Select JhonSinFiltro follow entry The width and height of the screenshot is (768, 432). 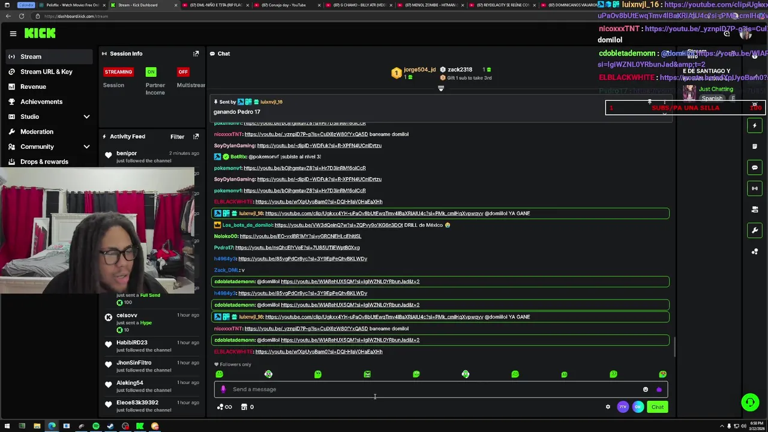pyautogui.click(x=152, y=366)
